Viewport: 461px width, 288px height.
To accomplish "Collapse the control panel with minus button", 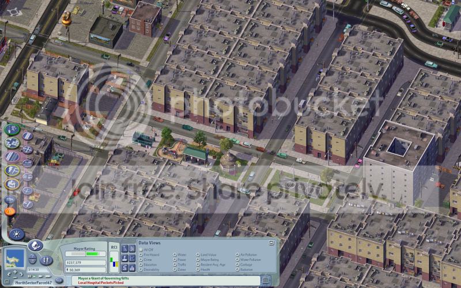I will pyautogui.click(x=7, y=282).
